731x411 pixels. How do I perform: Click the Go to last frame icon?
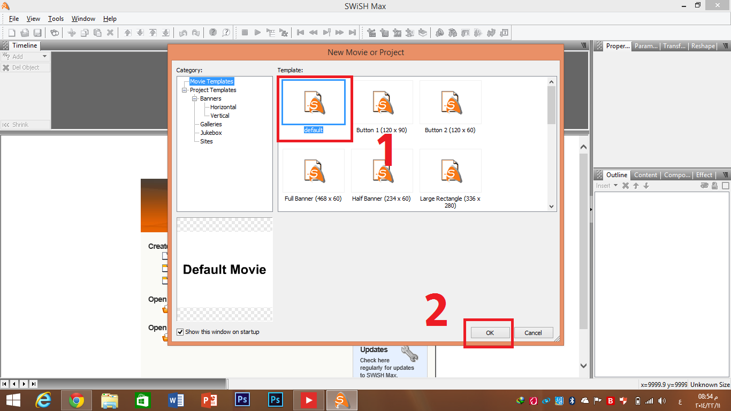click(x=352, y=33)
